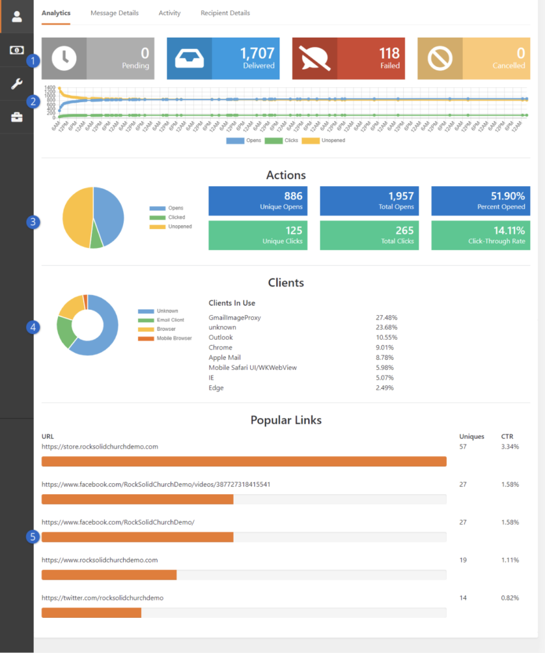Open the briefcase Admin sidebar icon
This screenshot has height=653, width=545.
tap(17, 117)
